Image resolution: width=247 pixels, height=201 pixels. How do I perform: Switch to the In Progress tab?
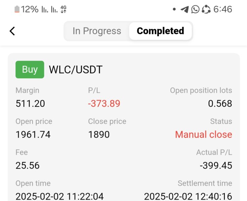coord(97,31)
